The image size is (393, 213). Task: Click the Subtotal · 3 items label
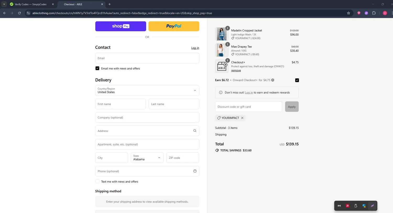tap(226, 128)
